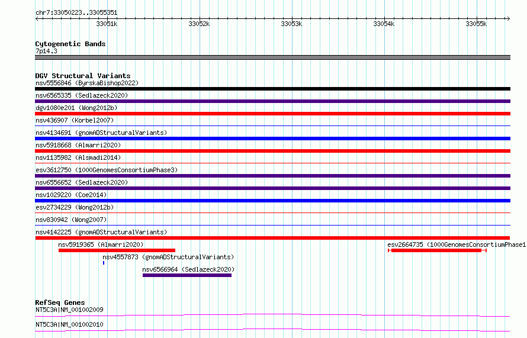Click the RefSeq Genes track heading
The height and width of the screenshot is (338, 527).
click(60, 302)
